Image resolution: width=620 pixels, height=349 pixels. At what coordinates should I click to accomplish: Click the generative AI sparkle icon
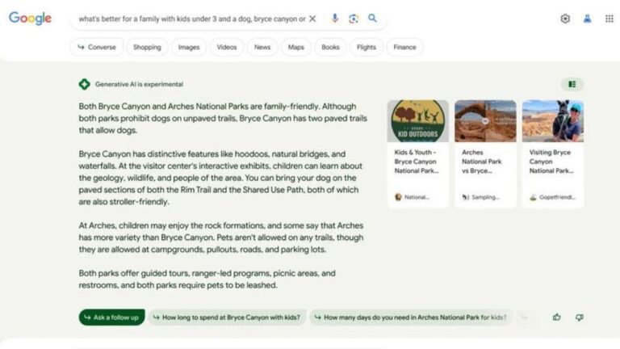click(84, 84)
